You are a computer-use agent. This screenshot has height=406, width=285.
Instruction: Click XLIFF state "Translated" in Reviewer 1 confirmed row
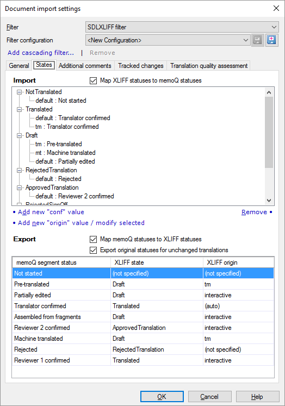(157, 360)
